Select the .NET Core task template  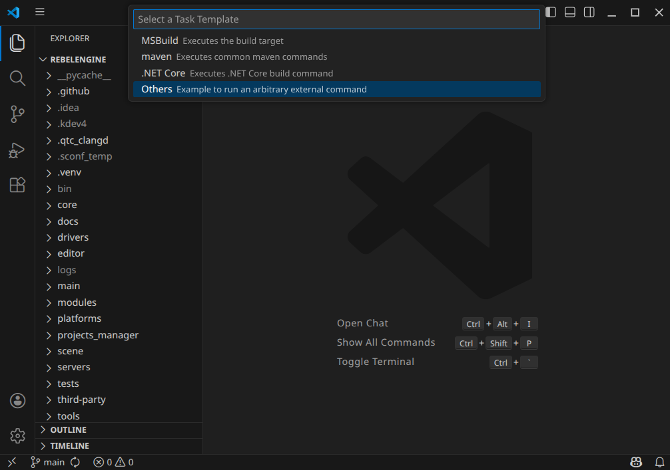pyautogui.click(x=337, y=73)
